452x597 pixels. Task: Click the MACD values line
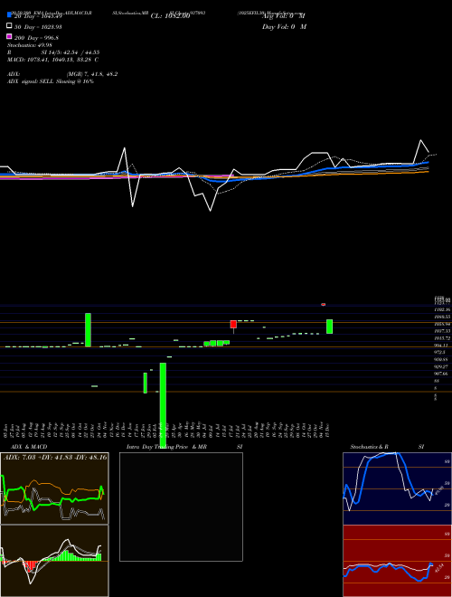(53, 60)
